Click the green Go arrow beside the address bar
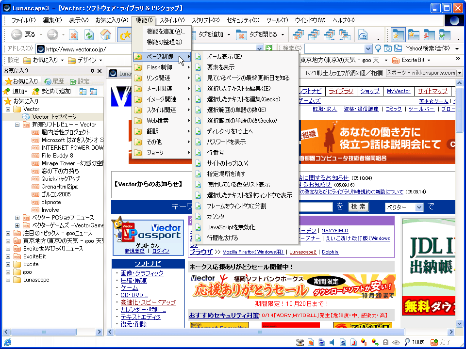 pyautogui.click(x=268, y=48)
